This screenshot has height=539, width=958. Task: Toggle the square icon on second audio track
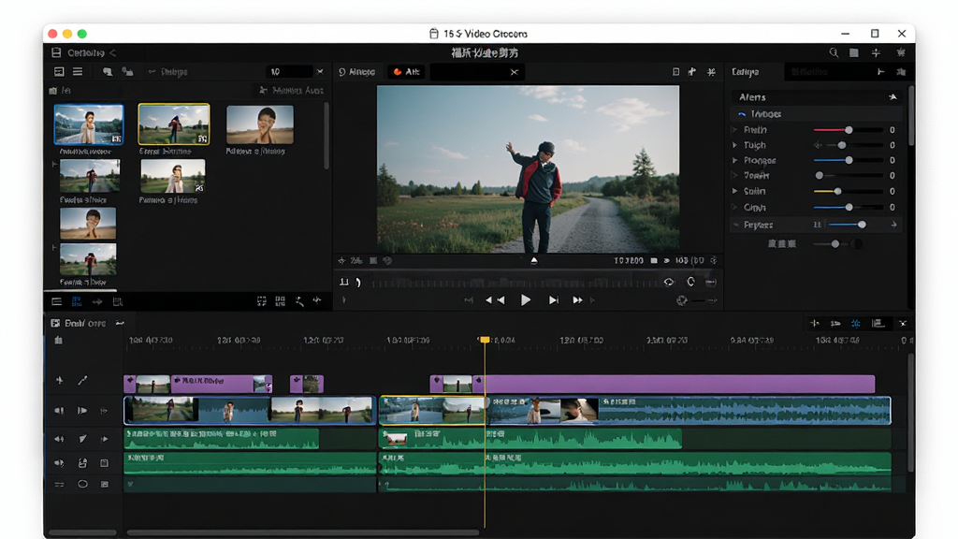pyautogui.click(x=105, y=463)
